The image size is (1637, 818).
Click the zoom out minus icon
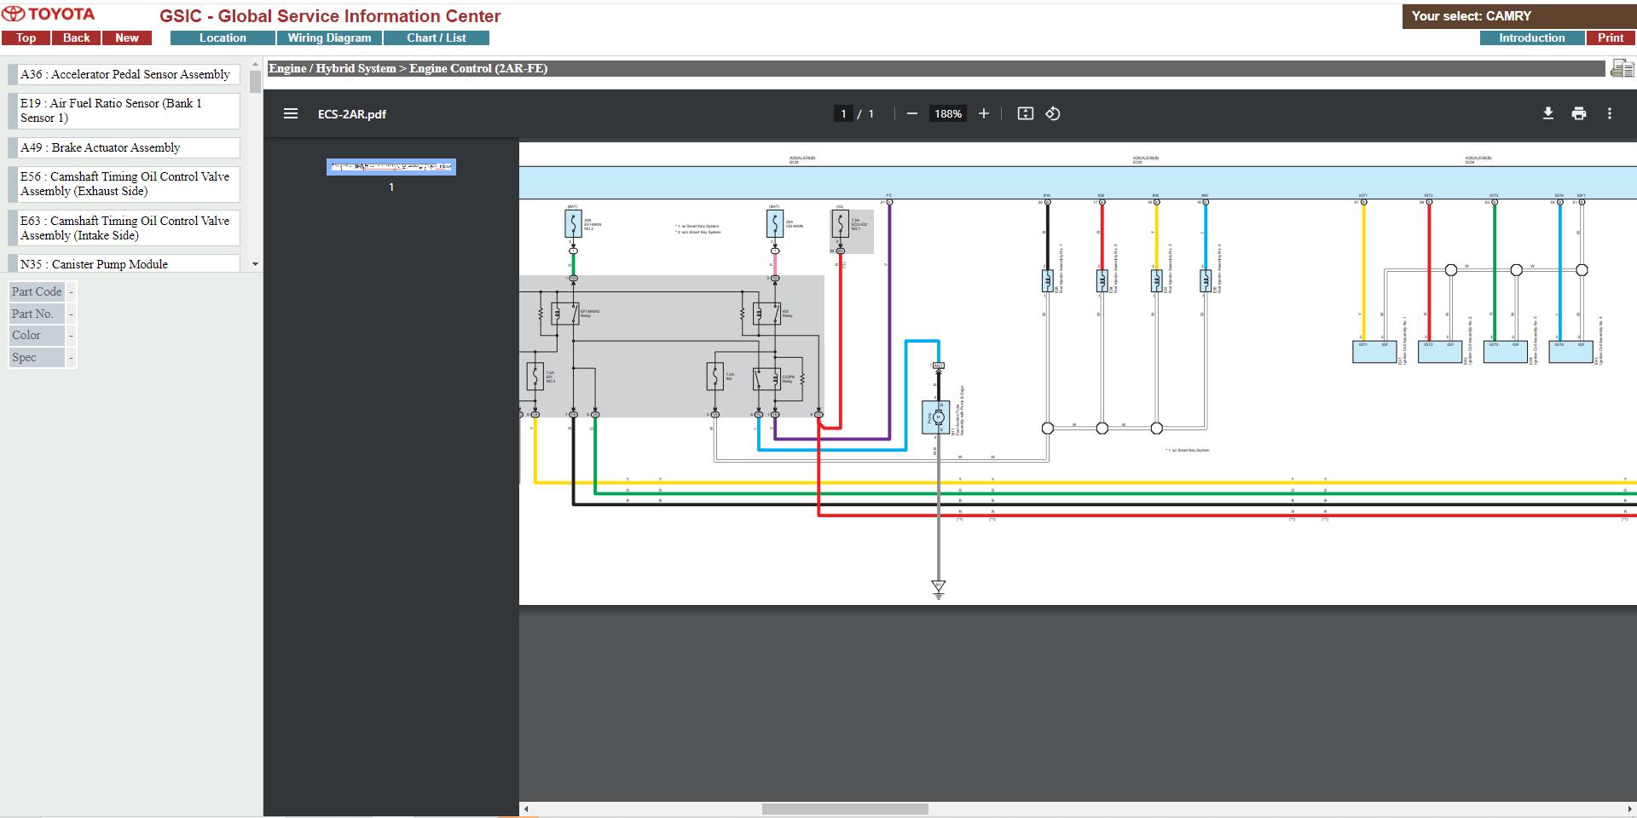(912, 113)
